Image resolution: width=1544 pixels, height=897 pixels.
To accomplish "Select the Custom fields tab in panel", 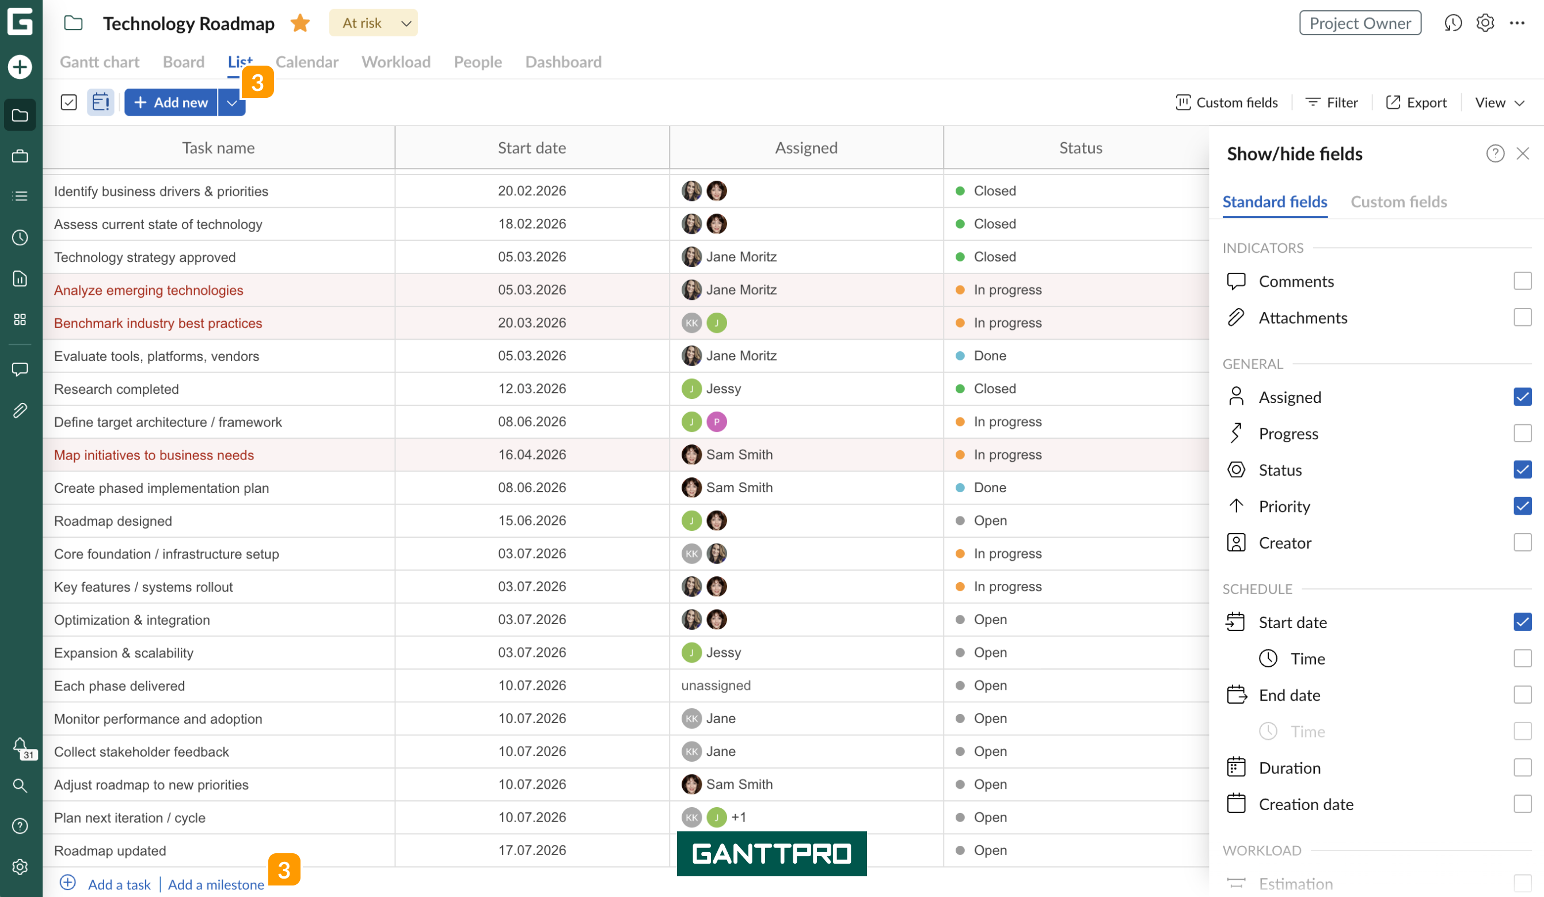I will [x=1399, y=202].
